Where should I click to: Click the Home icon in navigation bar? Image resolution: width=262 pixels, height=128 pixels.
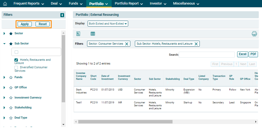point(5,4)
